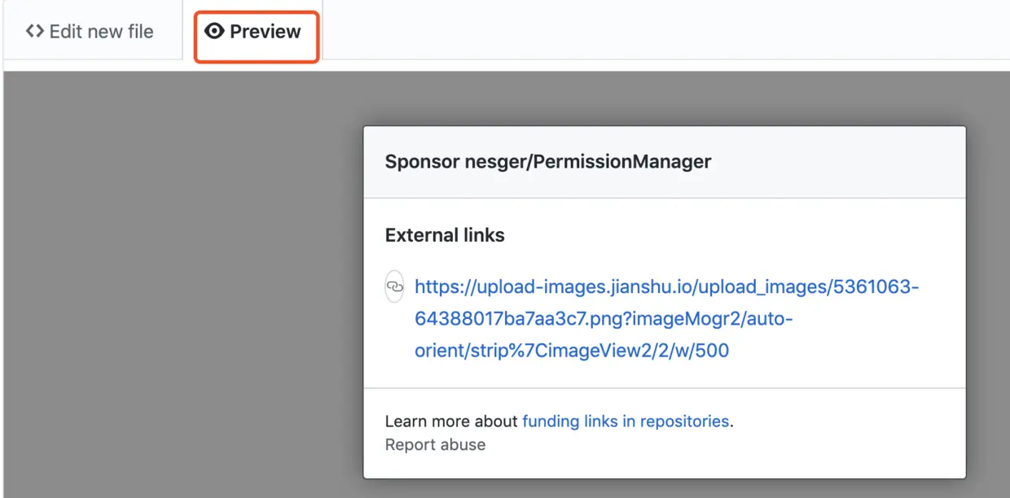The width and height of the screenshot is (1010, 498).
Task: Click the eye icon on Preview tab
Action: point(215,32)
